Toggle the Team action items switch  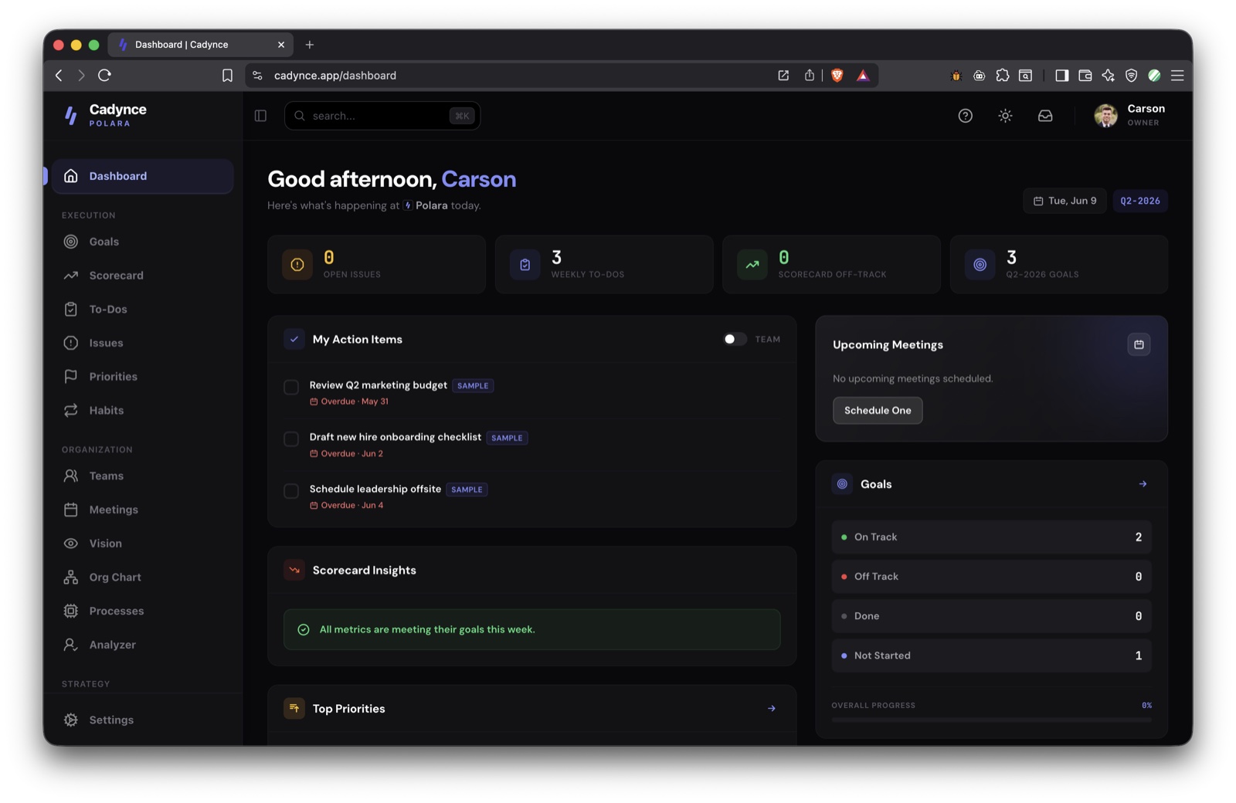(x=734, y=339)
